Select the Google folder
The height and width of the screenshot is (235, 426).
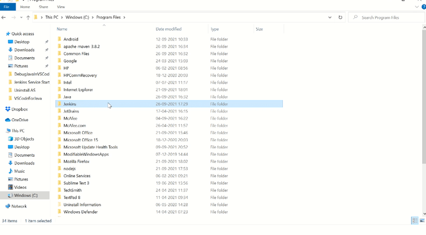70,61
